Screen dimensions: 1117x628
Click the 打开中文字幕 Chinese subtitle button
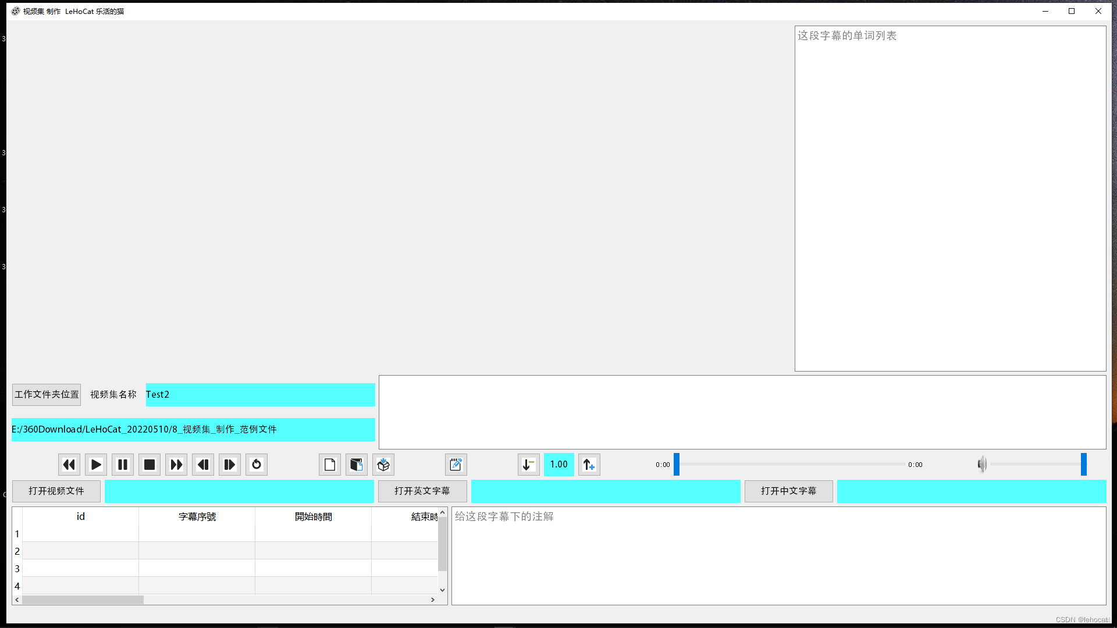click(x=788, y=491)
